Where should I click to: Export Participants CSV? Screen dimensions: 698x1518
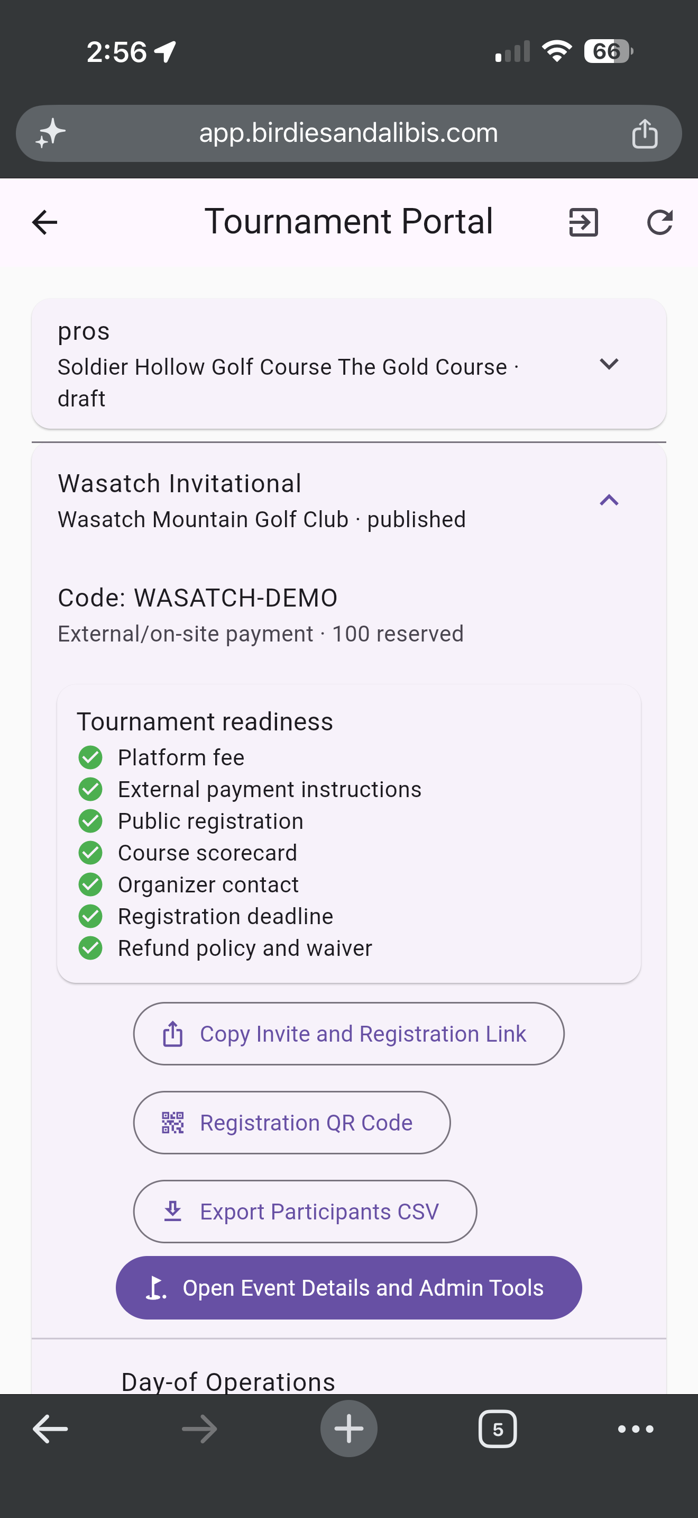pyautogui.click(x=305, y=1212)
